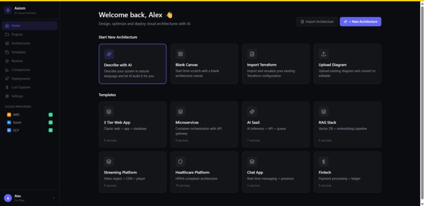Screen dimensions: 424x206
Task: Open Home in the sidebar
Action: coord(30,26)
